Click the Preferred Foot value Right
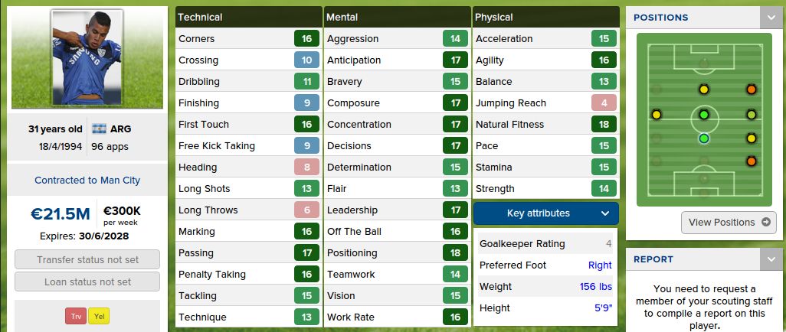 pyautogui.click(x=599, y=265)
